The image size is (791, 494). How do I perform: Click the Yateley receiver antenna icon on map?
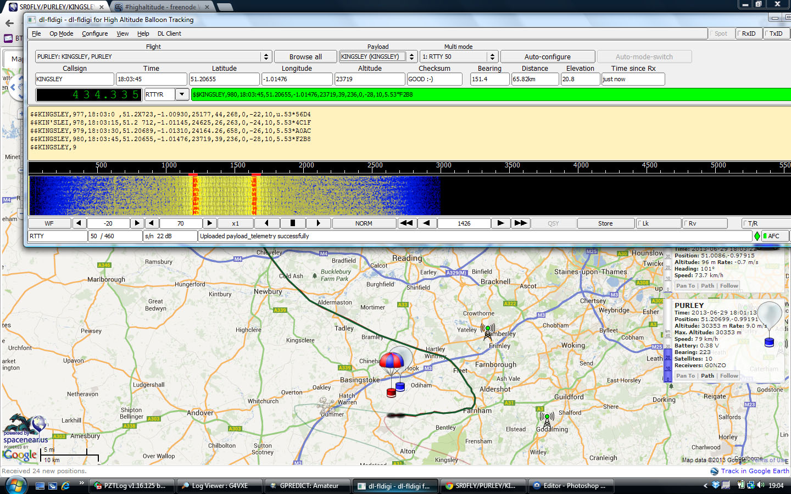[487, 332]
